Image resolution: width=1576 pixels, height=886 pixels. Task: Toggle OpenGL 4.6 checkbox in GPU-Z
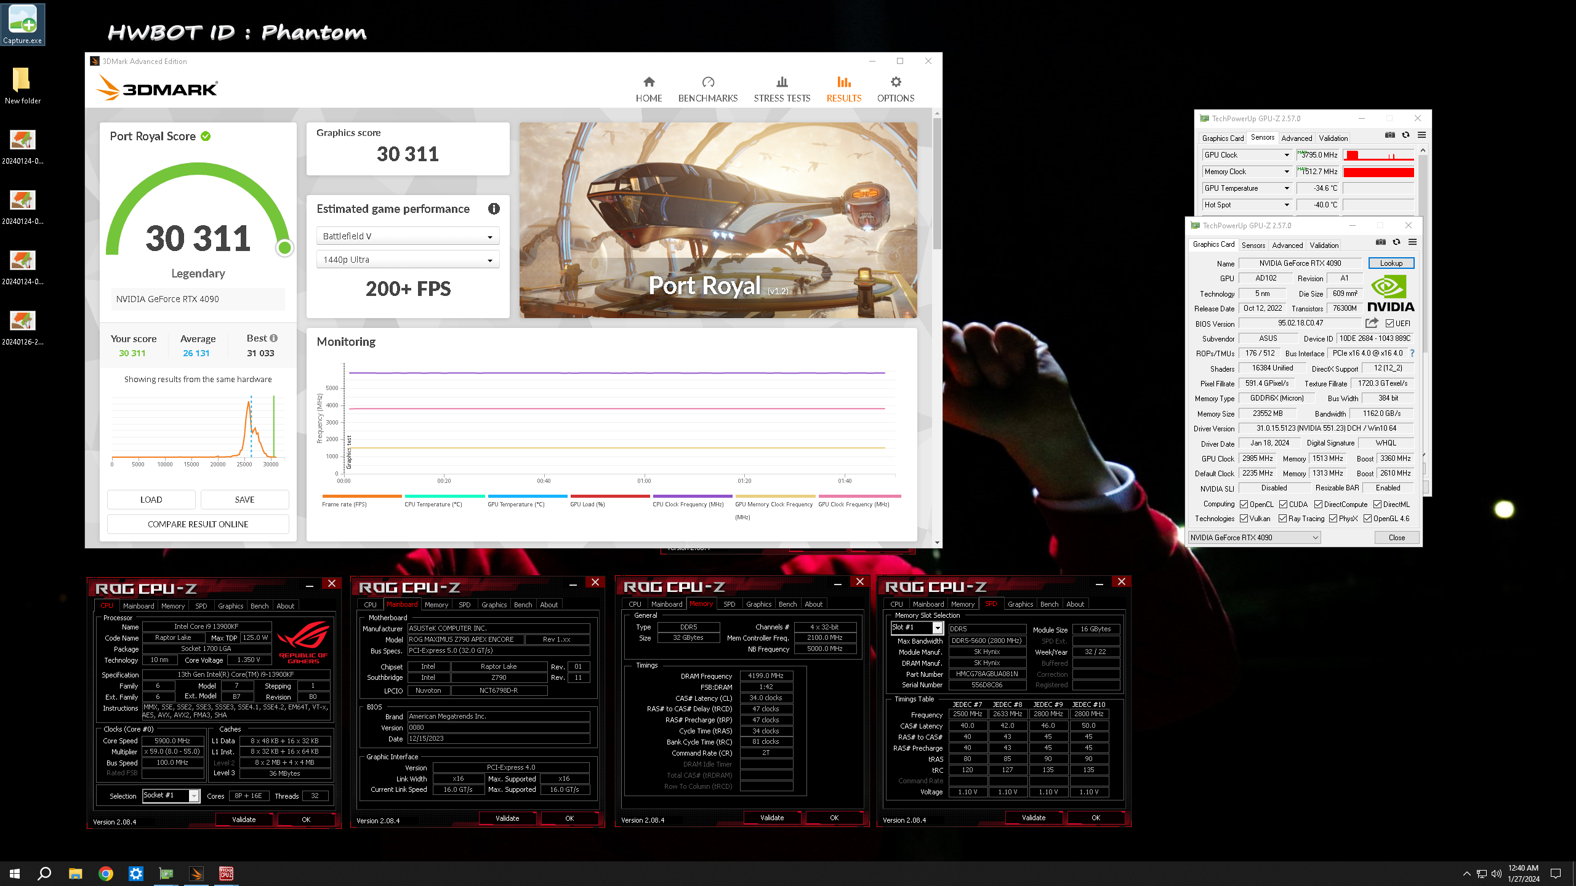click(1367, 519)
